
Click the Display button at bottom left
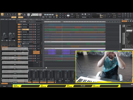pos(4,86)
